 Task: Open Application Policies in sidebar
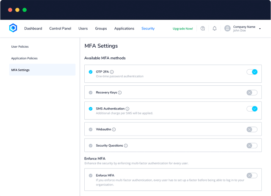click(25, 58)
